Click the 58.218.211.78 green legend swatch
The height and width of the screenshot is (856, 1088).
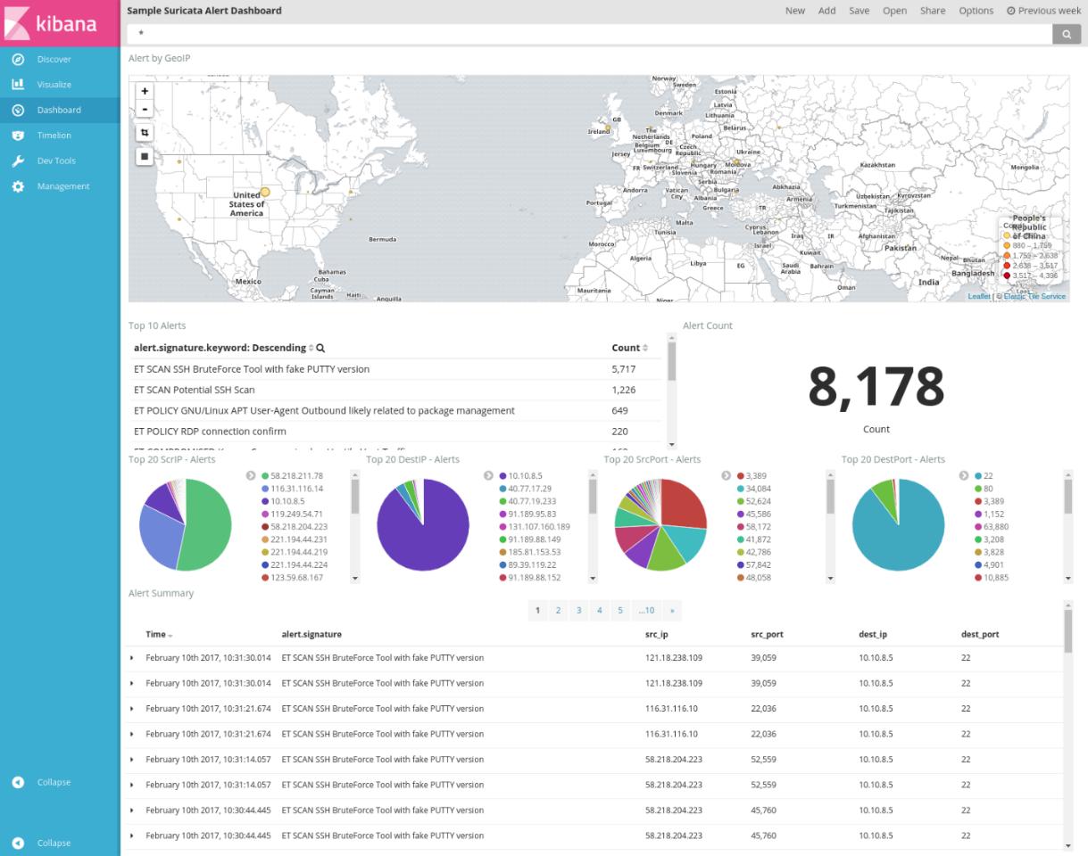[x=266, y=476]
